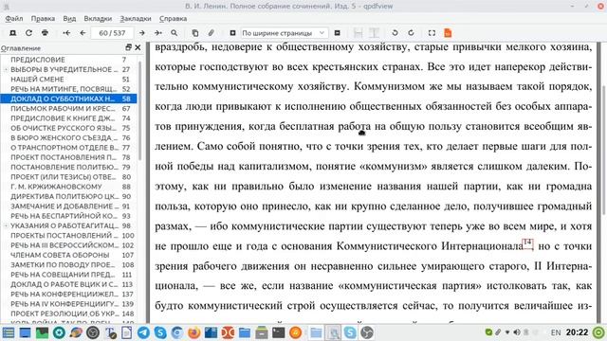Close the Оглавление outline panel
The image size is (607, 341).
[138, 47]
